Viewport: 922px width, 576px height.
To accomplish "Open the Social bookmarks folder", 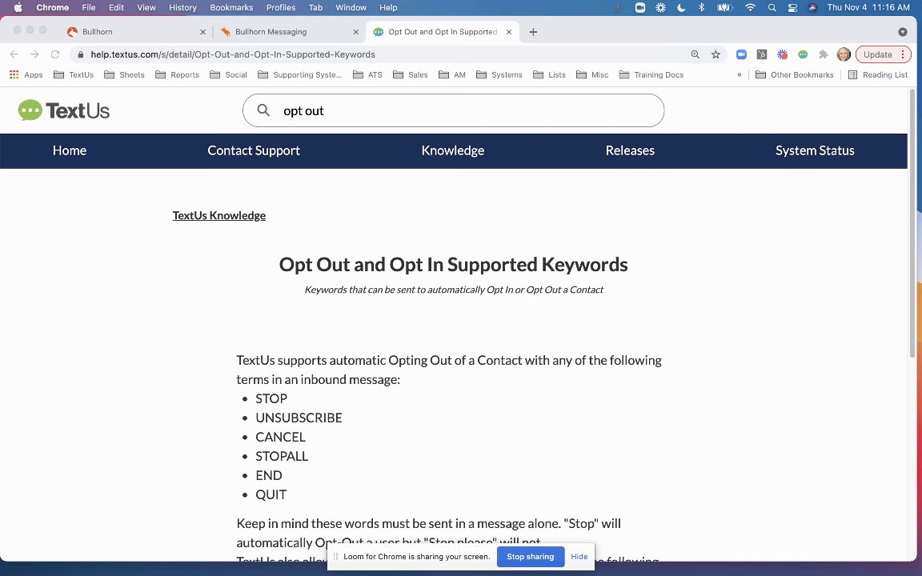I will (x=228, y=74).
